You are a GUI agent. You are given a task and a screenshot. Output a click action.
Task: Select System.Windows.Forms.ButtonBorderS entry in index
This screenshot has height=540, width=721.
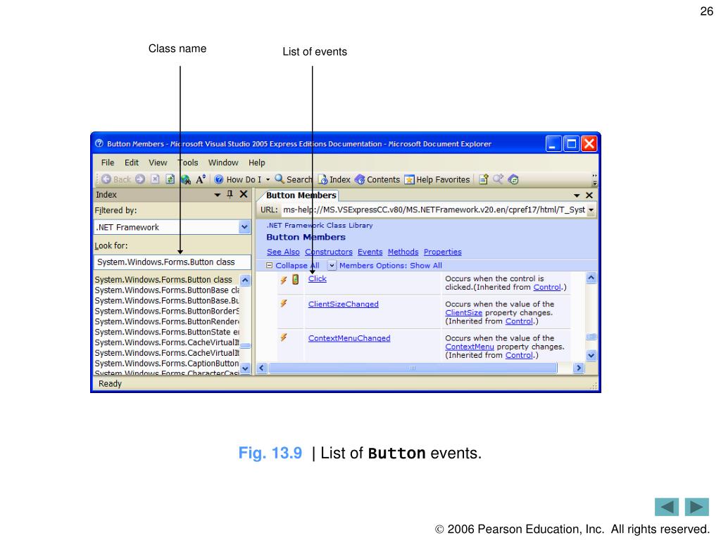(167, 311)
